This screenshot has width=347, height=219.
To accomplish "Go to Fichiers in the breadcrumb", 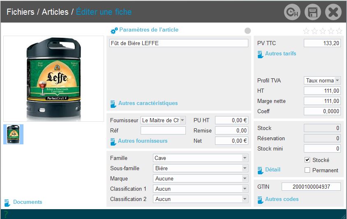I will tap(21, 12).
